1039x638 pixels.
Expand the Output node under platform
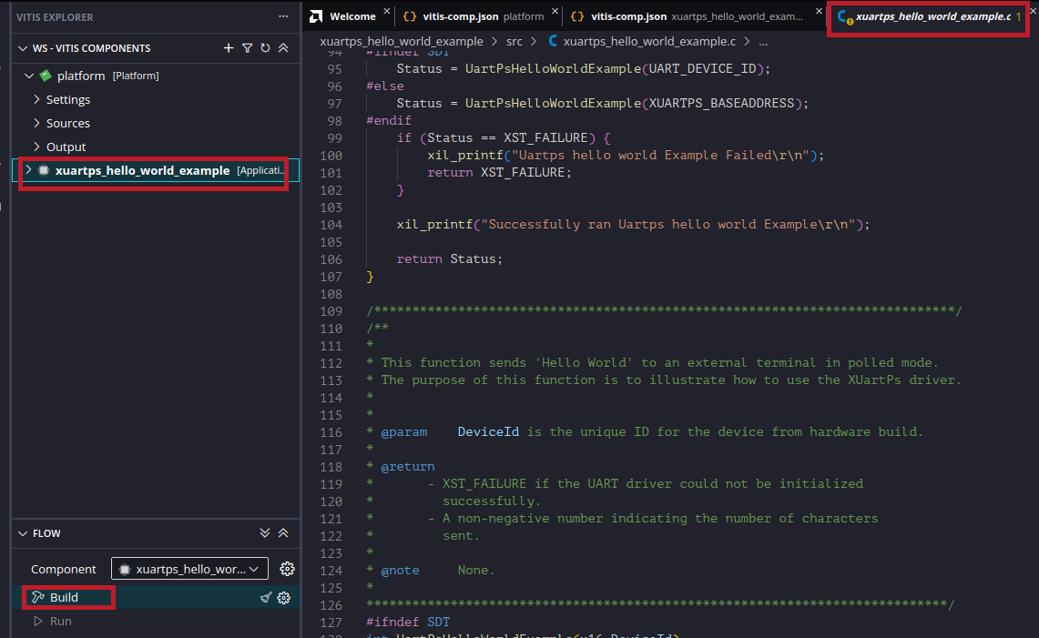coord(66,147)
